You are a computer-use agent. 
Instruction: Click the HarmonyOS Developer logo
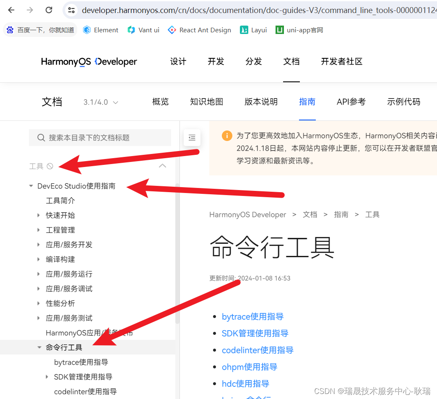89,62
